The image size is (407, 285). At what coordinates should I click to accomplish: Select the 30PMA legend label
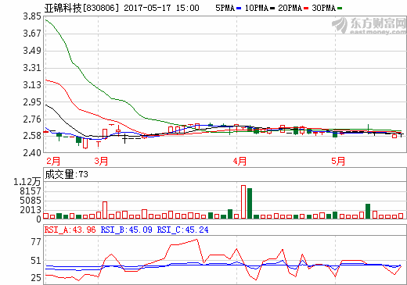pos(323,8)
